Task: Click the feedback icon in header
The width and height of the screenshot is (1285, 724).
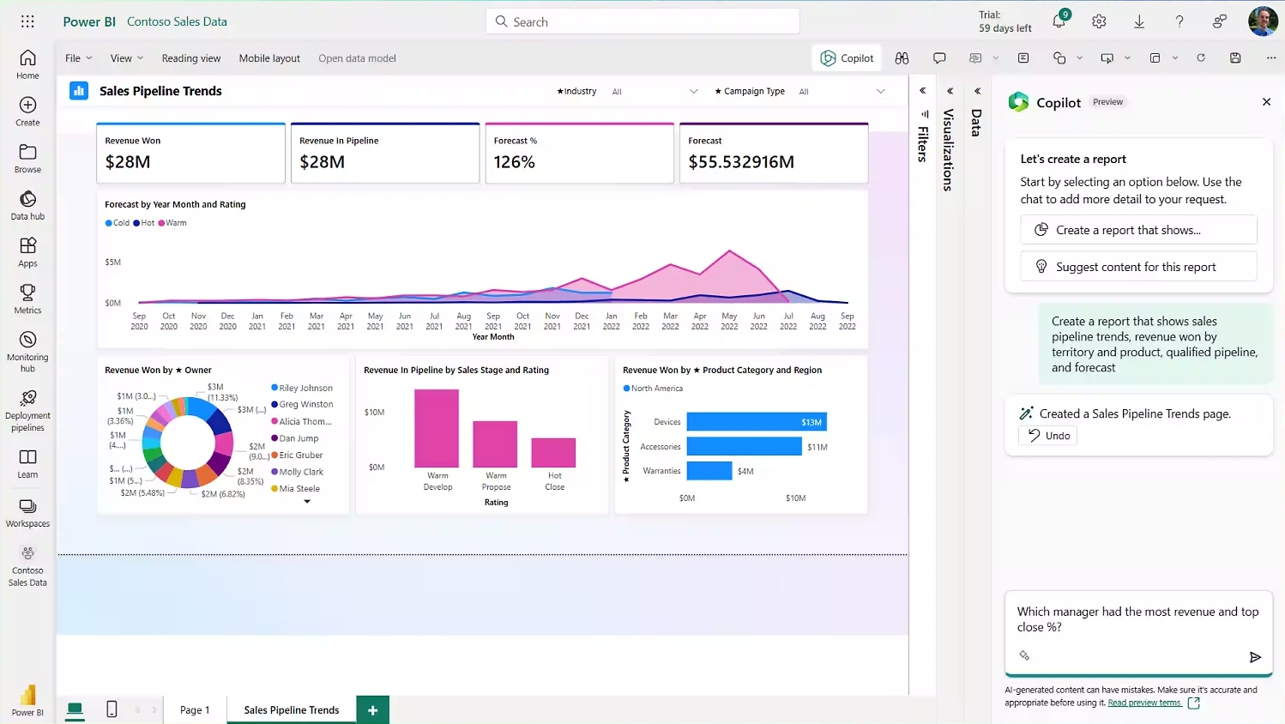Action: pyautogui.click(x=1219, y=21)
